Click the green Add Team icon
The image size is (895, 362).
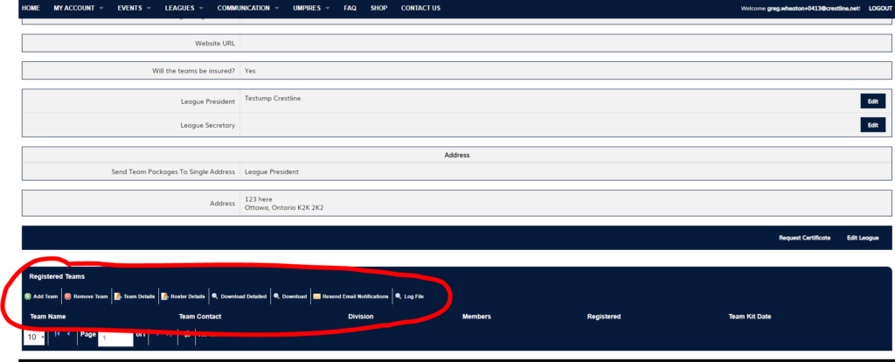click(x=28, y=296)
